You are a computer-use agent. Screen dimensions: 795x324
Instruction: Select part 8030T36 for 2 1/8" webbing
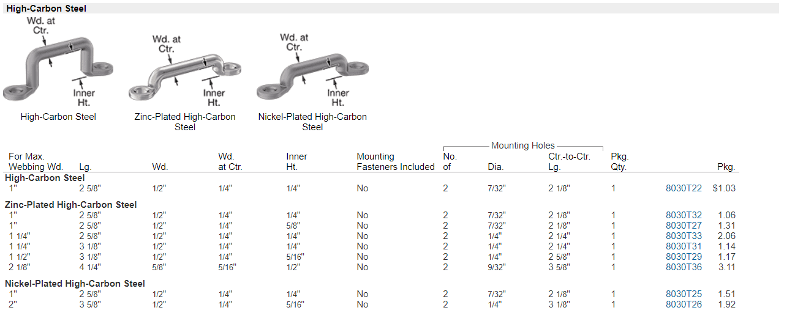click(x=684, y=267)
